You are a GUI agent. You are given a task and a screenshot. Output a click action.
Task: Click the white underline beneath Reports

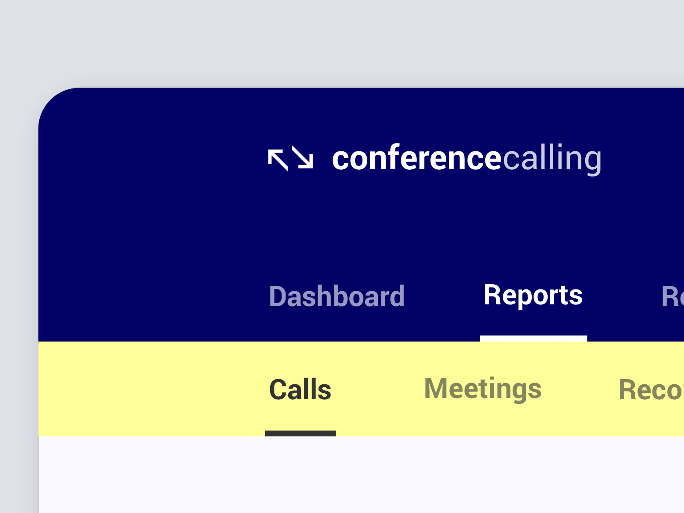coord(533,339)
